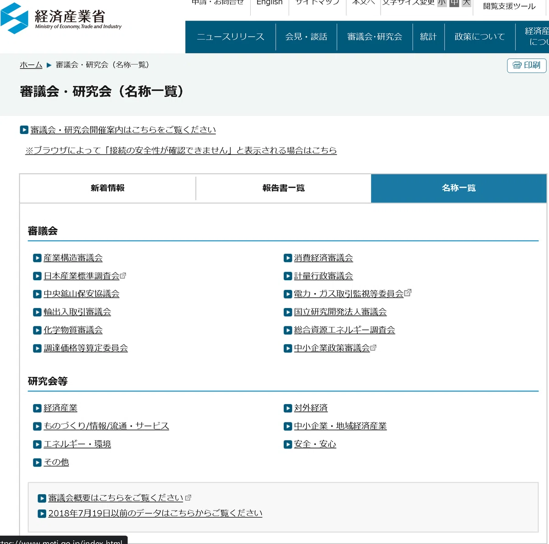549x544 pixels.
Task: Click external link icon after 中小企業政策審議会
Action: [x=373, y=348]
